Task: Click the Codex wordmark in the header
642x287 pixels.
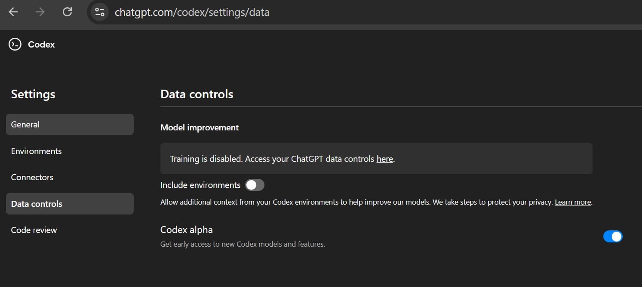Action: (x=41, y=44)
